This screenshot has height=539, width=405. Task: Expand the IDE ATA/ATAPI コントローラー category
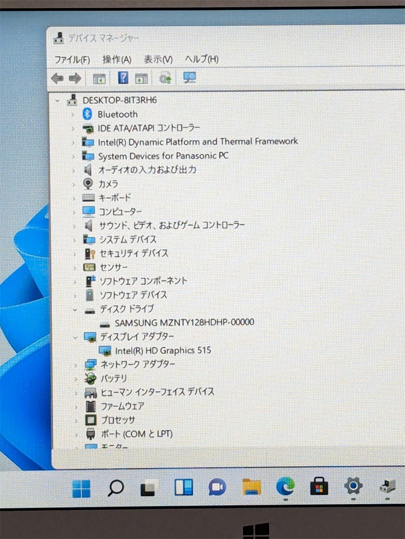[x=73, y=129]
